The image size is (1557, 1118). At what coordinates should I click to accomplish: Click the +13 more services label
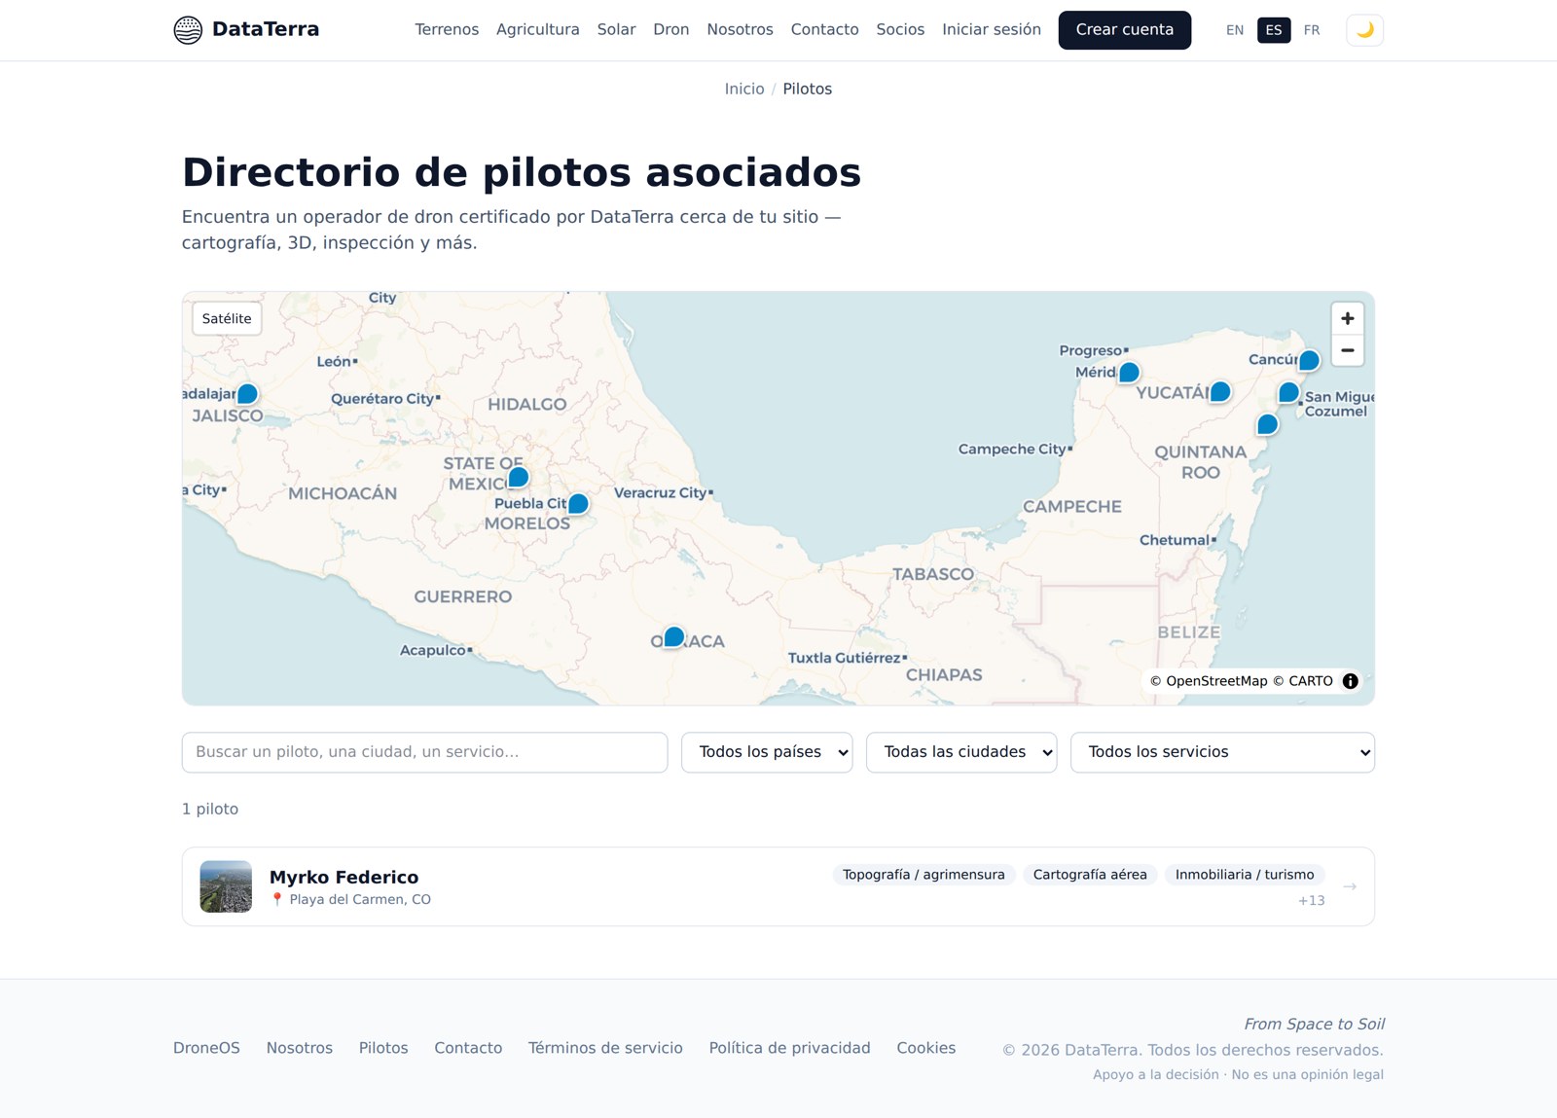click(1311, 900)
